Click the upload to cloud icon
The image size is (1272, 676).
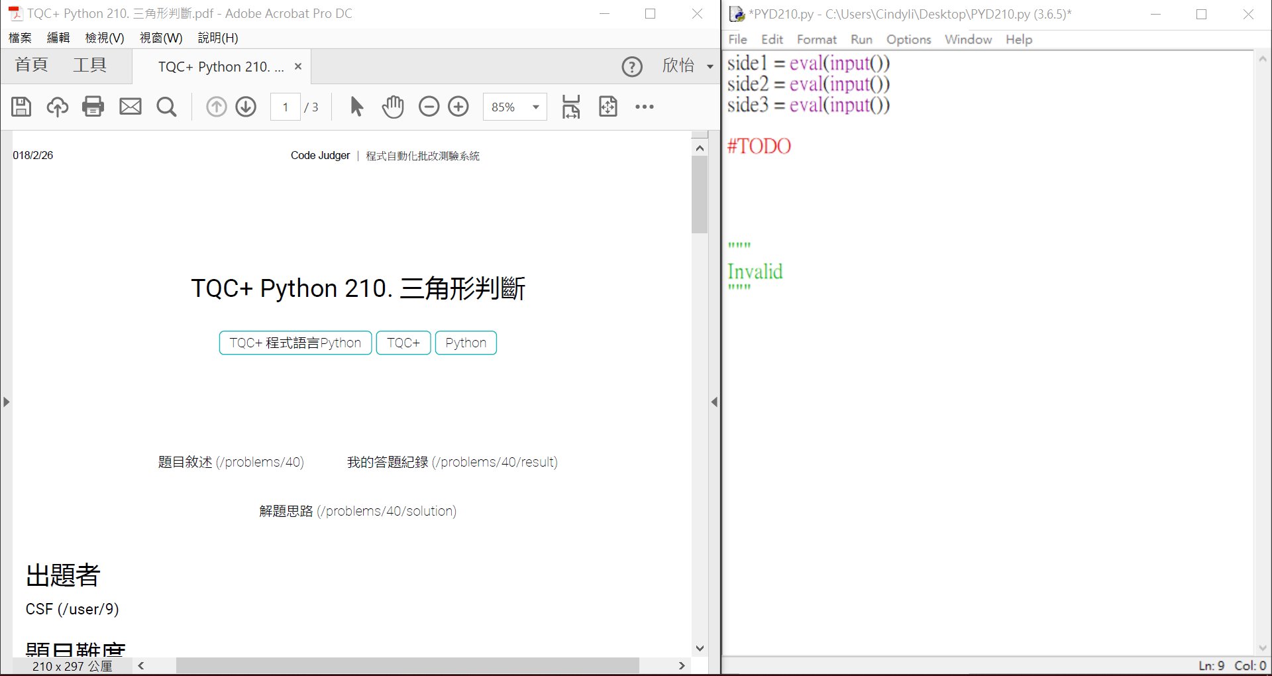[57, 106]
